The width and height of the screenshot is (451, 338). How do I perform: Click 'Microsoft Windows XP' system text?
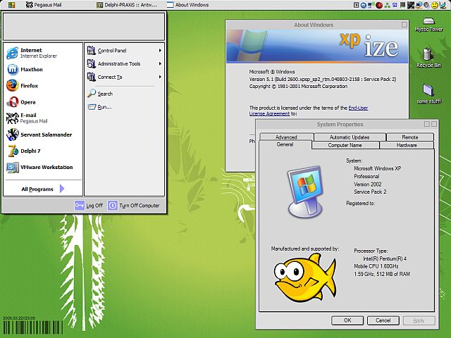click(378, 168)
